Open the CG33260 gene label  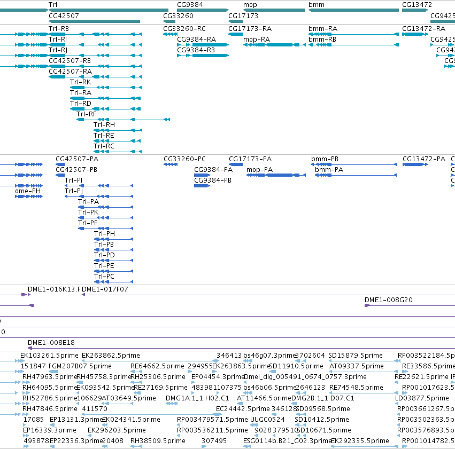[x=178, y=15]
